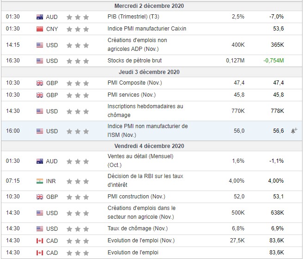Viewport: 303px width, 259px height.
Task: Click the US flag on the Stocks de pétrole brut row
Action: (40, 61)
